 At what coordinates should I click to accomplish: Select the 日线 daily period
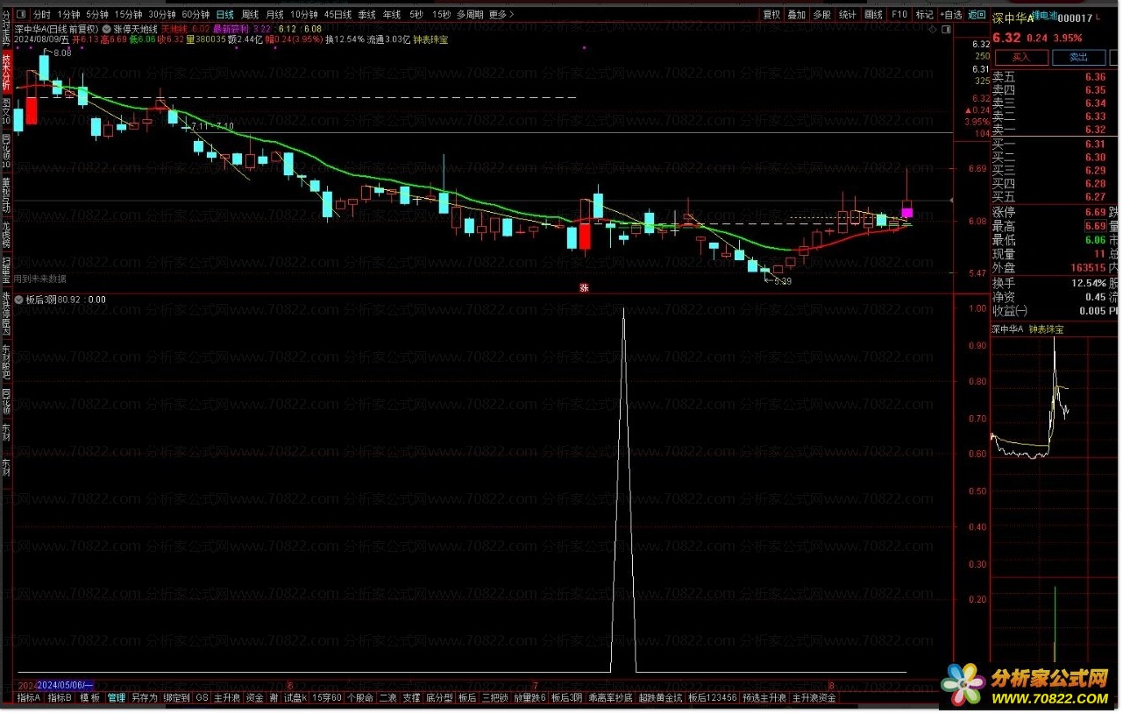pyautogui.click(x=225, y=15)
